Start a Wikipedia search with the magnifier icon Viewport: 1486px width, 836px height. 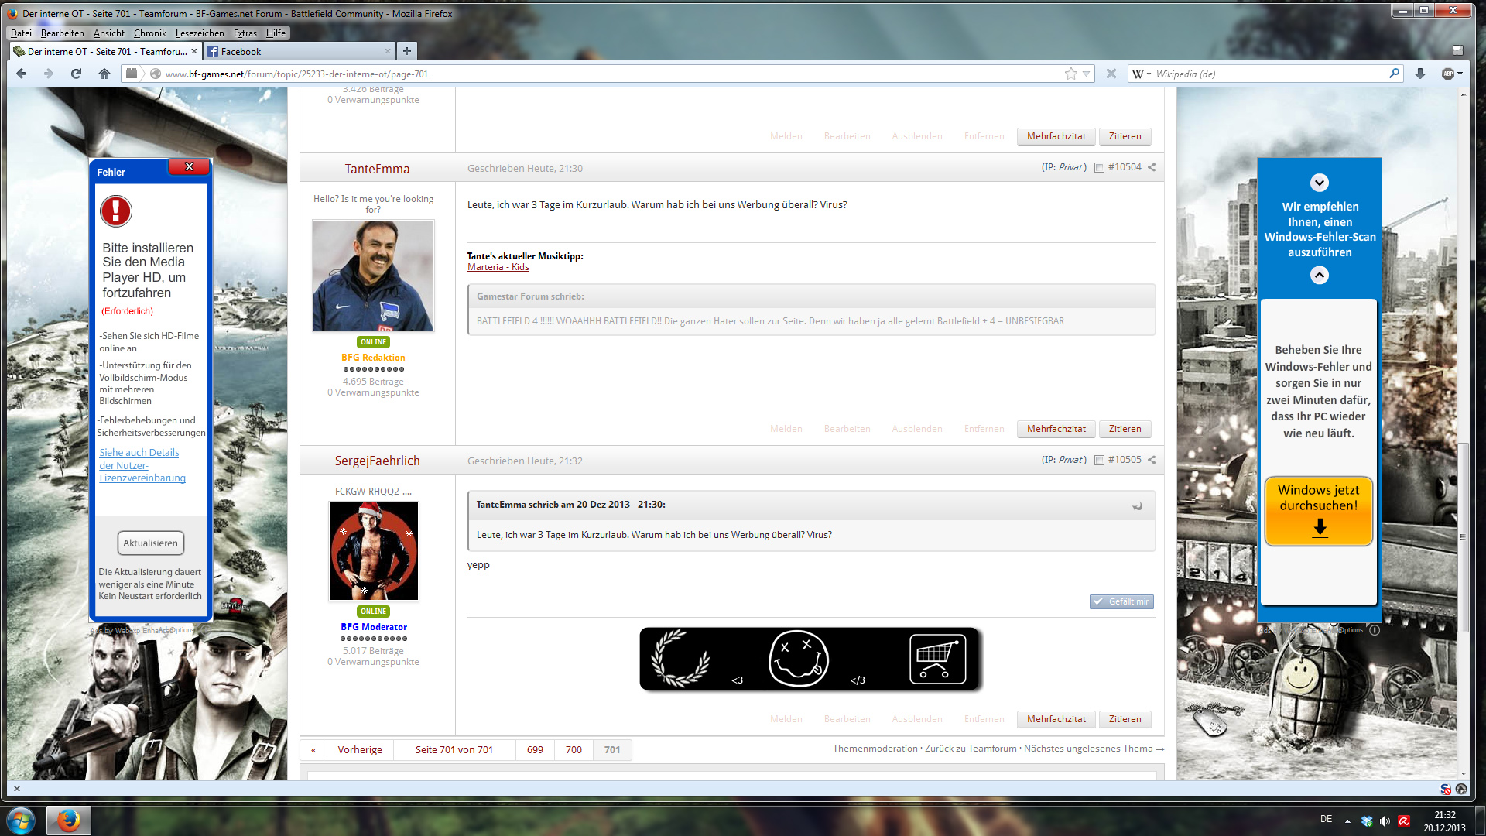coord(1394,74)
